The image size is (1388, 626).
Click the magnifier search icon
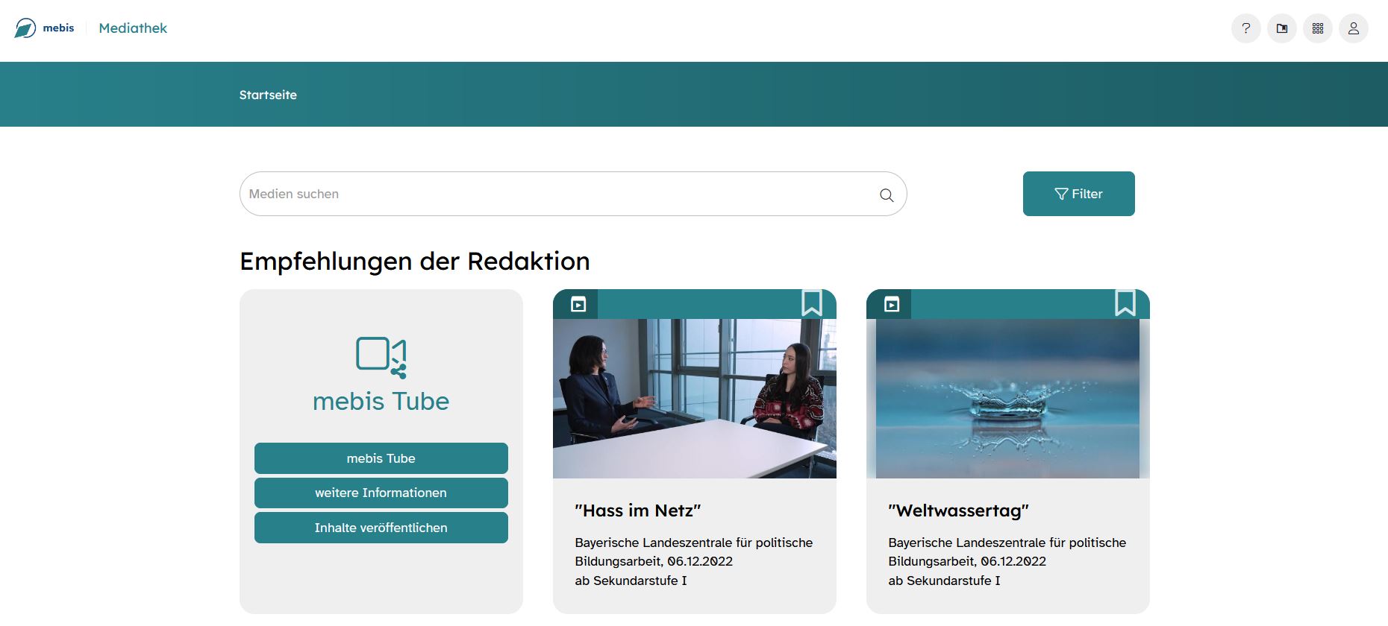[886, 195]
